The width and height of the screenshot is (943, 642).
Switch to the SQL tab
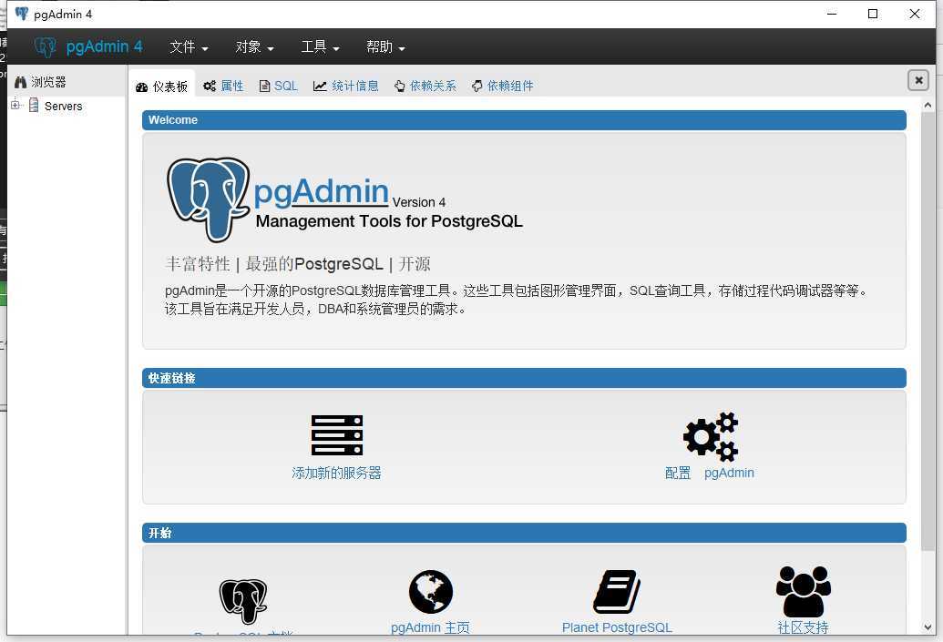click(279, 86)
